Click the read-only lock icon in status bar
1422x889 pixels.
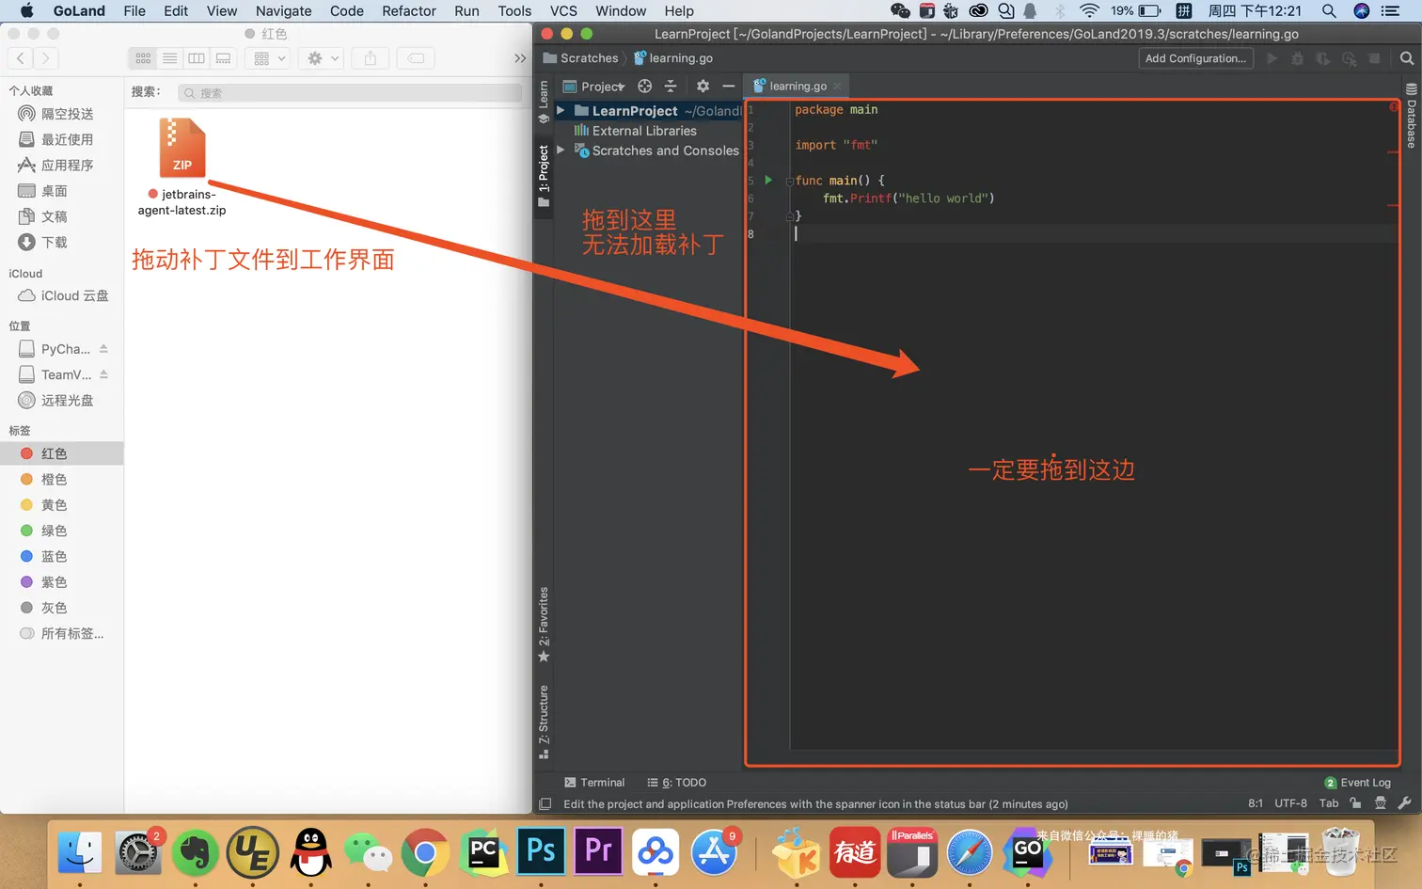(1355, 803)
